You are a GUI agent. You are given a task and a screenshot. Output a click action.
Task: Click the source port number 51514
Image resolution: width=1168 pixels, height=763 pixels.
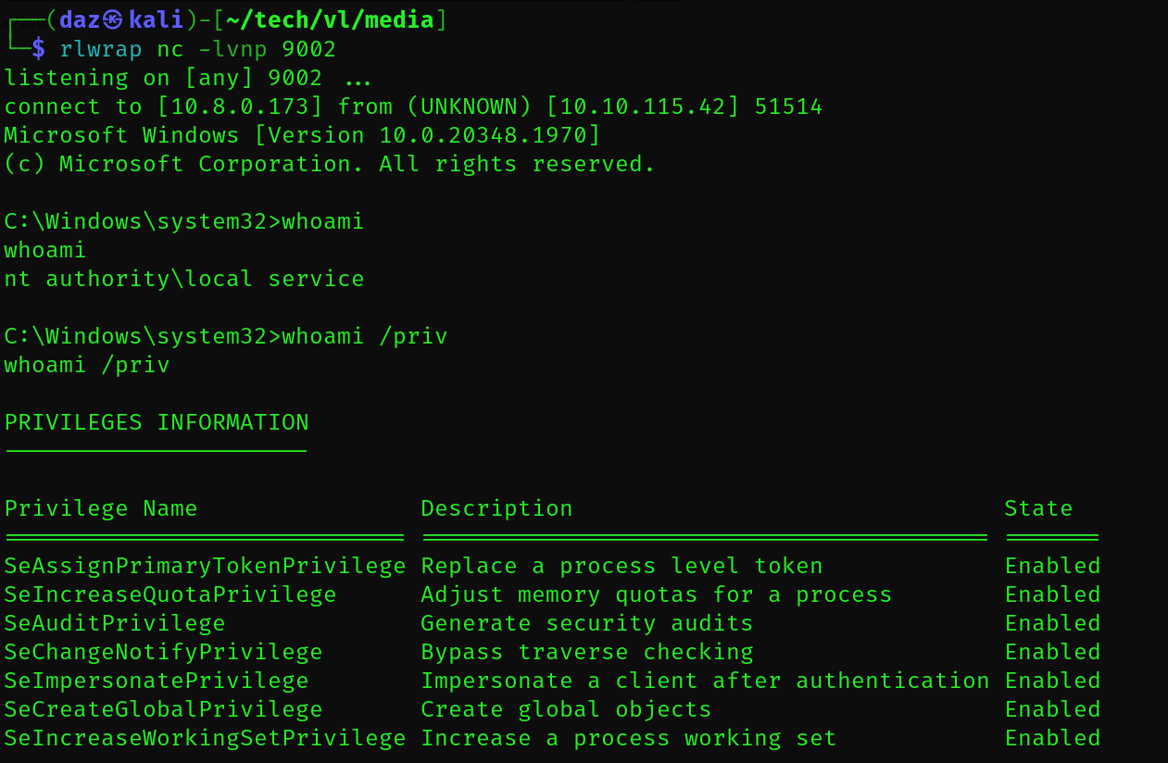coord(788,106)
